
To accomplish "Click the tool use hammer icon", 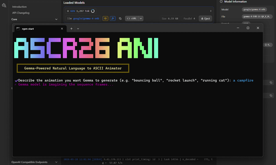I will [x=113, y=18].
